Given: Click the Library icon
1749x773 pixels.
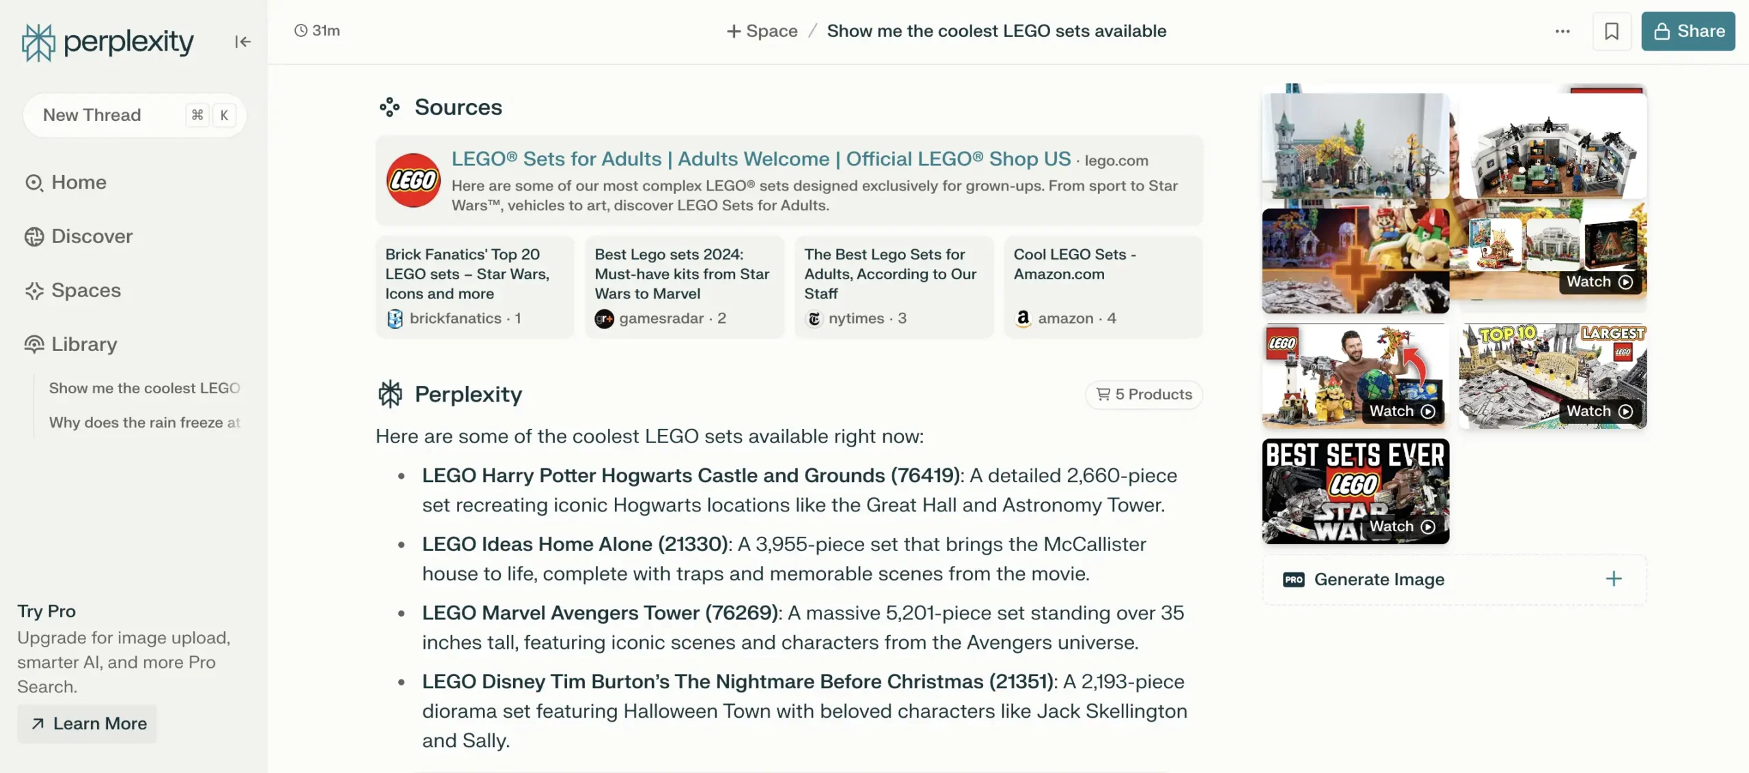Looking at the screenshot, I should tap(34, 344).
